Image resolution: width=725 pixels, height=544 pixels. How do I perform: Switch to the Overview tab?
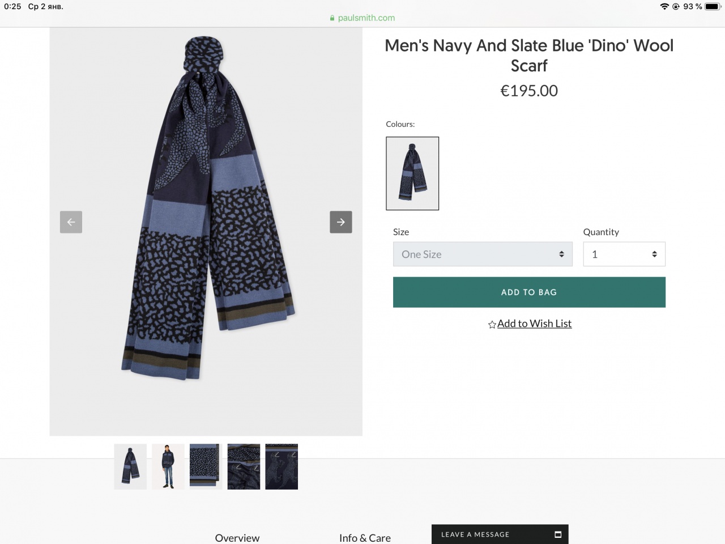click(237, 538)
